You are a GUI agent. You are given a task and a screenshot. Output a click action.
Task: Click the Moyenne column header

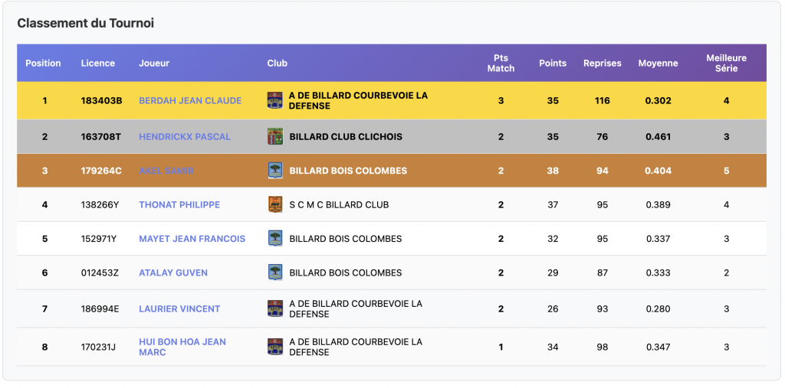point(658,63)
